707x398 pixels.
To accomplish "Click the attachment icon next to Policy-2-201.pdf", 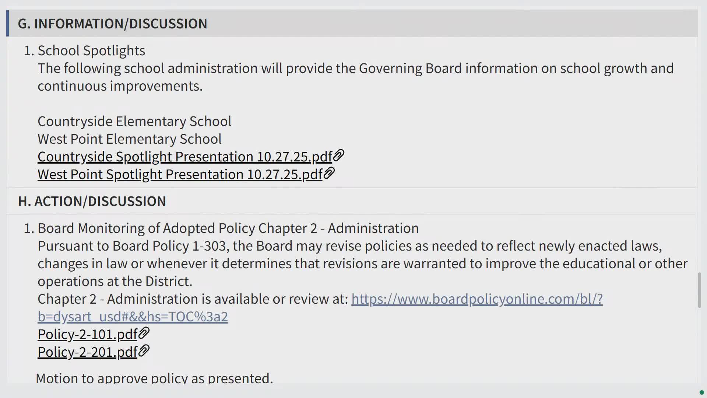I will 144,351.
